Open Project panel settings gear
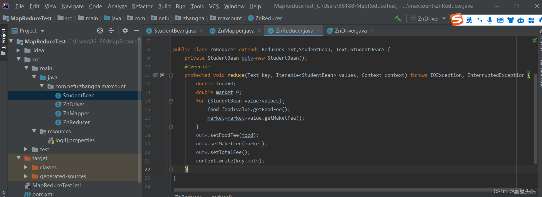The height and width of the screenshot is (197, 542). [125, 31]
